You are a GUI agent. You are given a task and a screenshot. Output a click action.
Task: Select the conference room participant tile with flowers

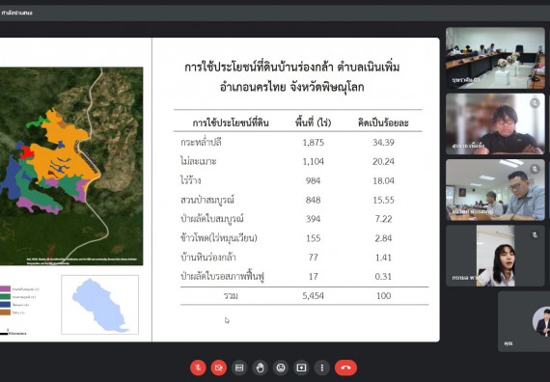(x=495, y=58)
